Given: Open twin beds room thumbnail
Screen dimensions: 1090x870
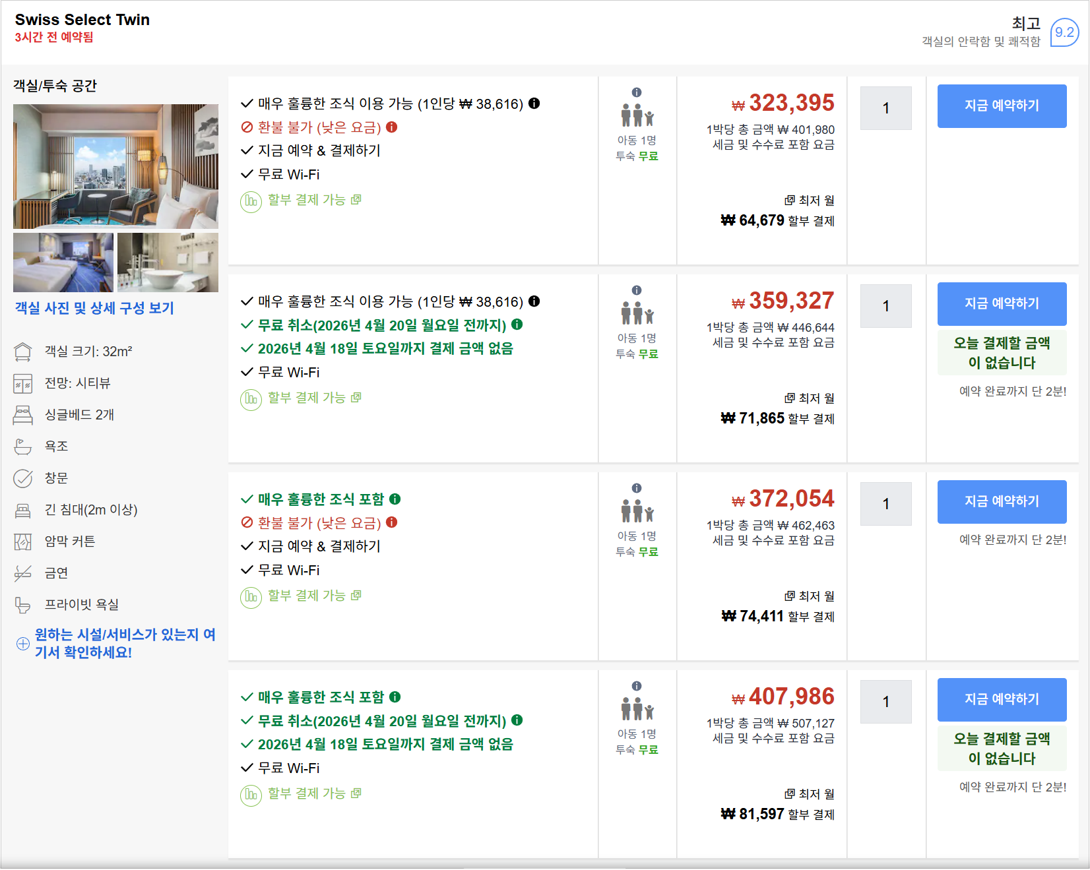Looking at the screenshot, I should coord(63,263).
